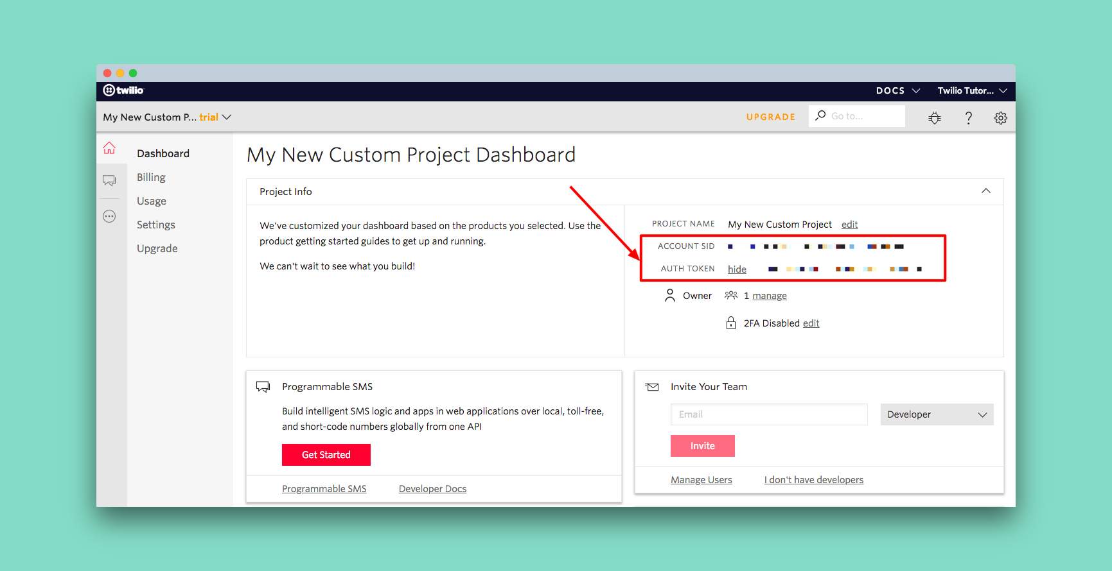Viewport: 1112px width, 571px height.
Task: Click the Invite button
Action: [703, 446]
